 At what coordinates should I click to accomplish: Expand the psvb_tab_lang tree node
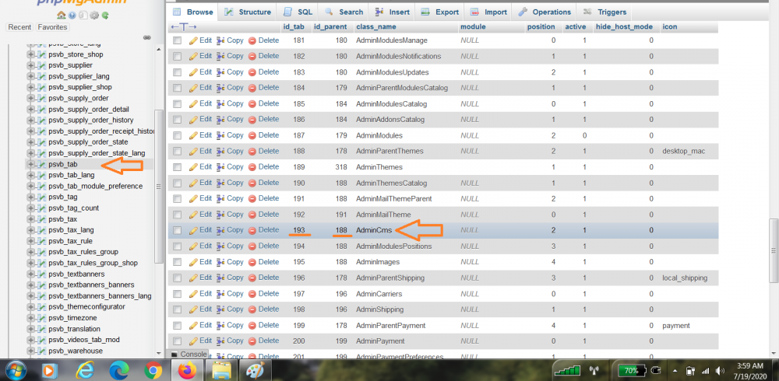click(x=31, y=175)
